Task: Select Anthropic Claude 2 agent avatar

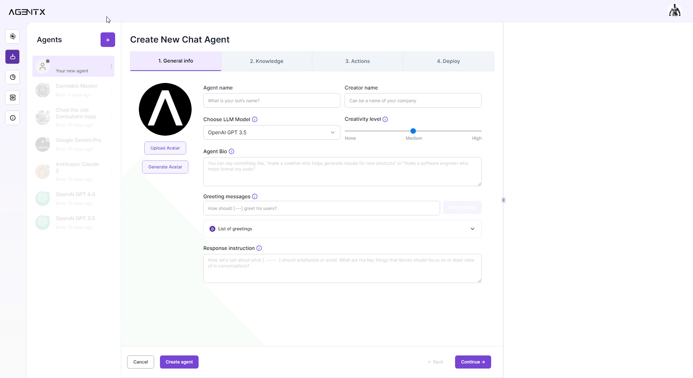Action: pyautogui.click(x=43, y=172)
